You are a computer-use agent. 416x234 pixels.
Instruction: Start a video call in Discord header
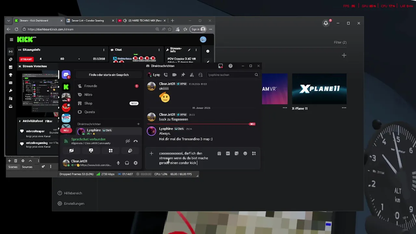click(175, 75)
